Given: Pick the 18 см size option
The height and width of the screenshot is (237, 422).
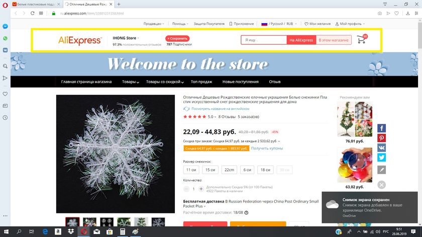Looking at the screenshot, I should [266, 170].
